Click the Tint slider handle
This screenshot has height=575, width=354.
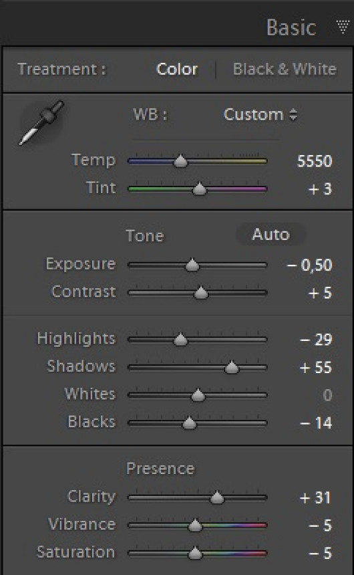point(199,189)
